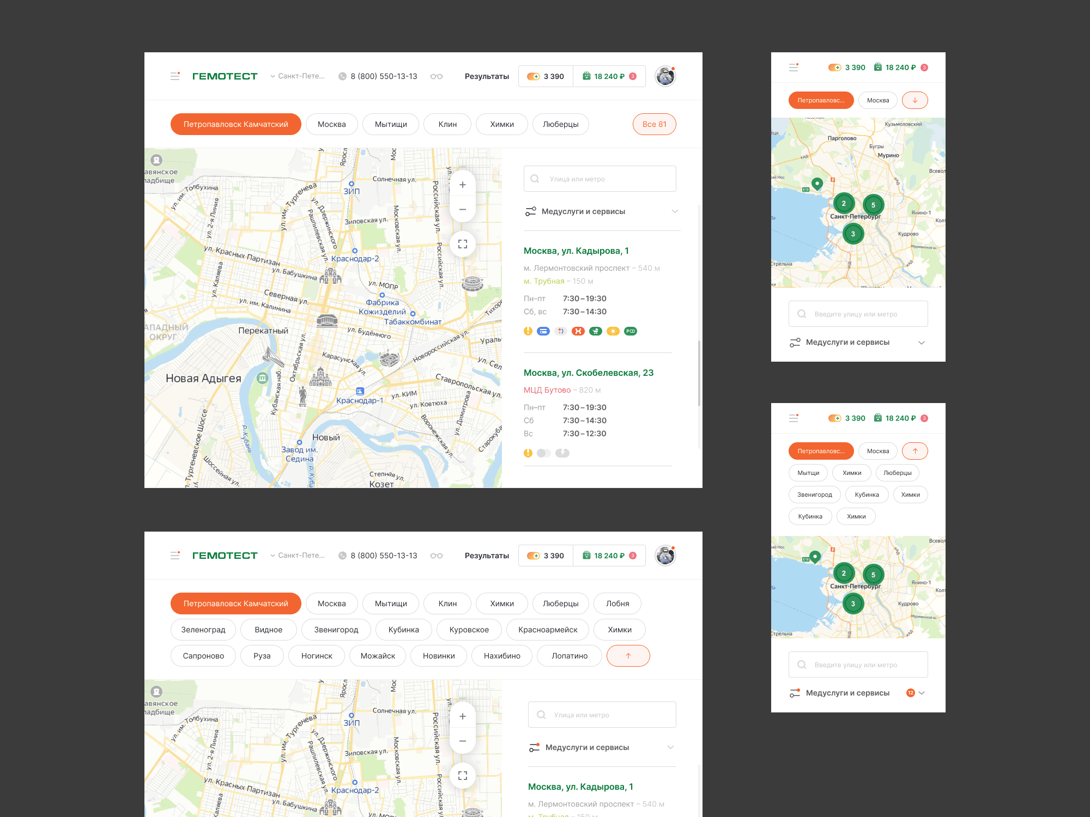Click the green baby stroller icon
This screenshot has height=817, width=1090.
click(x=595, y=331)
